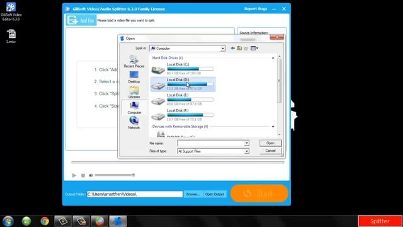Close the Open dialog
Image resolution: width=403 pixels, height=227 pixels.
[x=277, y=38]
